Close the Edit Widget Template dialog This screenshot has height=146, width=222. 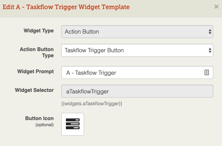216,6
